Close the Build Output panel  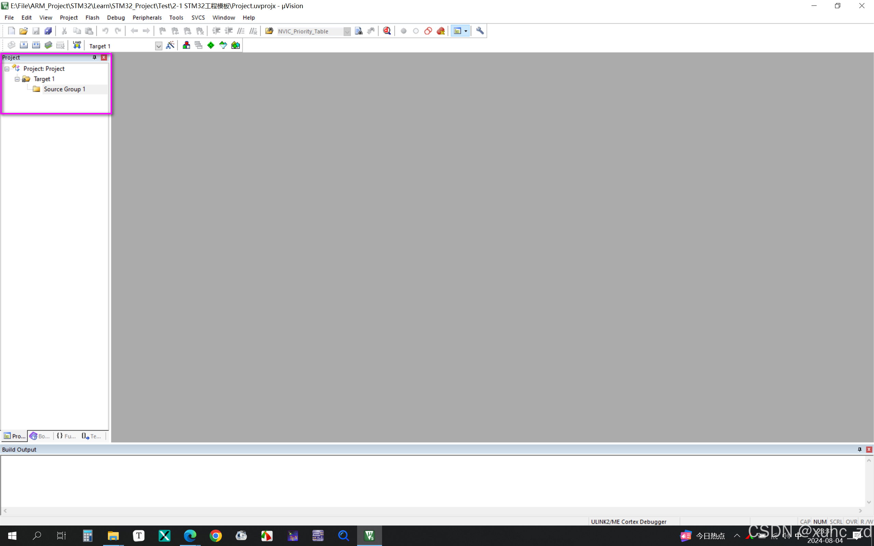(869, 449)
